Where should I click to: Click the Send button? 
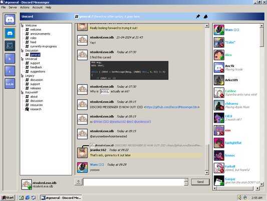click(200, 182)
